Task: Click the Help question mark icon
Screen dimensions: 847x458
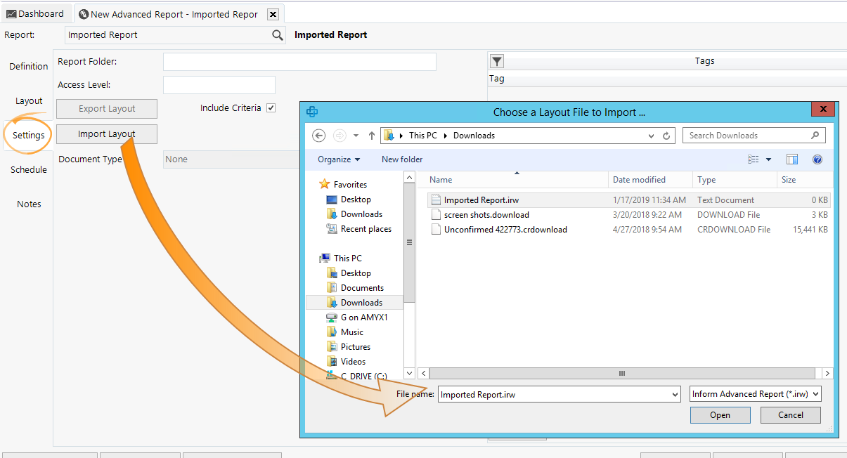Action: point(817,159)
